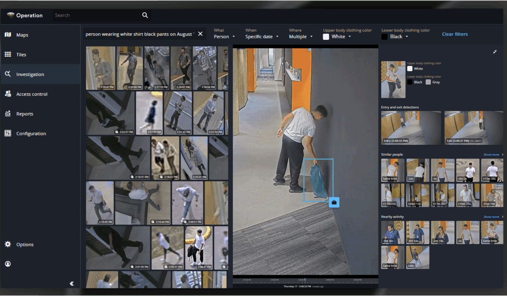Click the Operation logo icon
The height and width of the screenshot is (297, 507).
click(x=10, y=15)
